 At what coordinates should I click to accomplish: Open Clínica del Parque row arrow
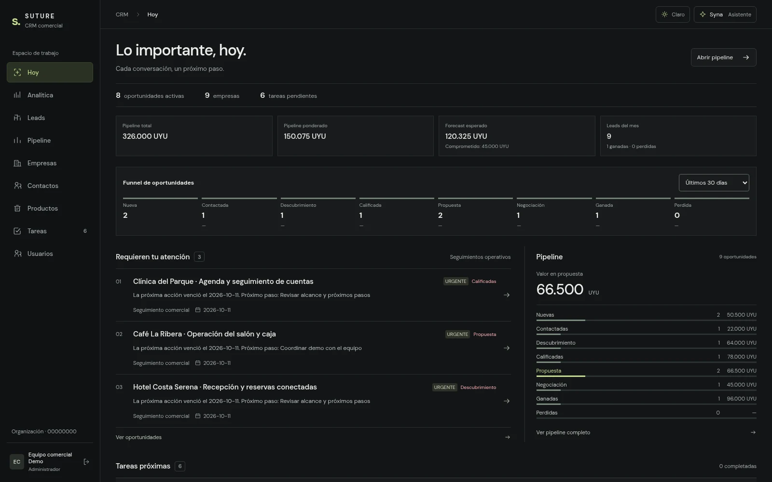[507, 295]
